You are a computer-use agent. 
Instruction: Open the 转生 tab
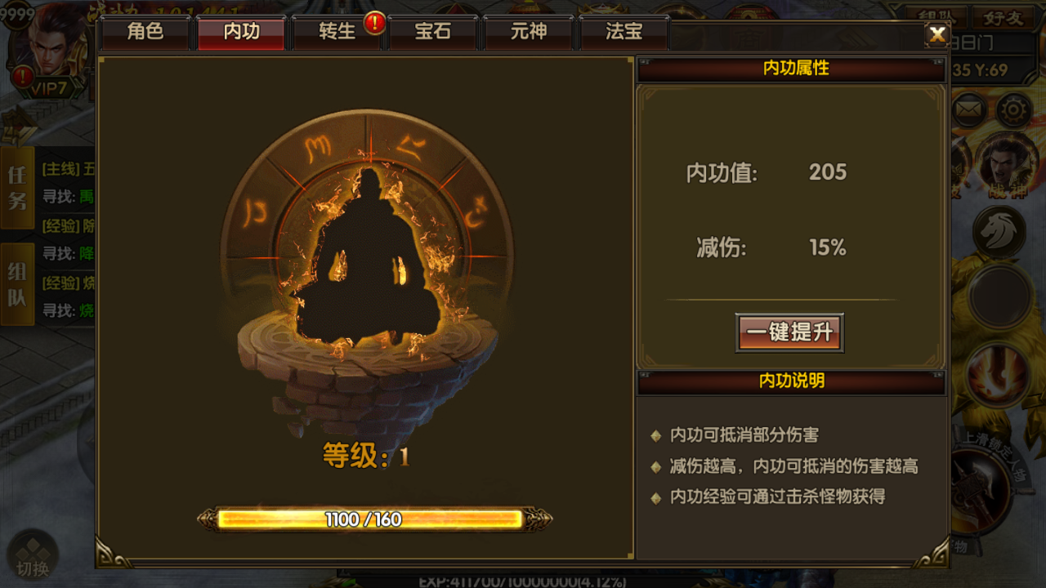click(x=337, y=33)
